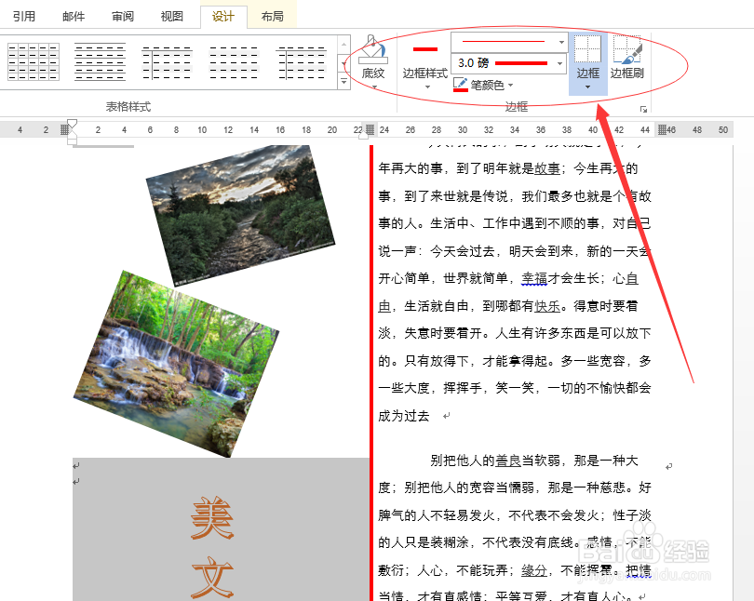
Task: Click the underlined word 善良
Action: pyautogui.click(x=508, y=461)
